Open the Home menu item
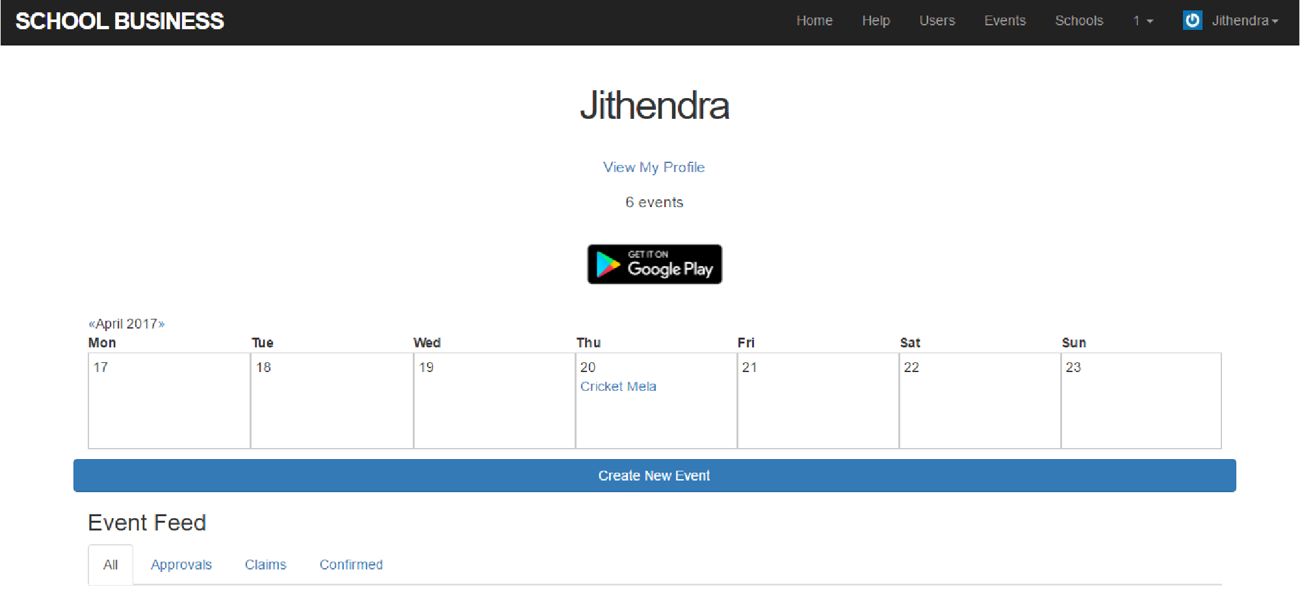Screen dimensions: 1300x611 pos(814,21)
